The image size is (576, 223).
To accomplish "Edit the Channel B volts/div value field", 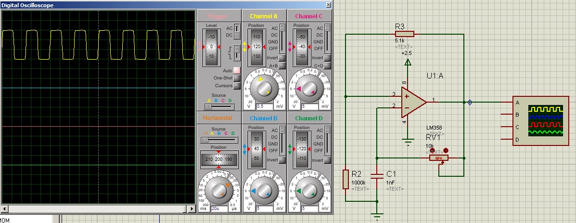I will [x=265, y=209].
